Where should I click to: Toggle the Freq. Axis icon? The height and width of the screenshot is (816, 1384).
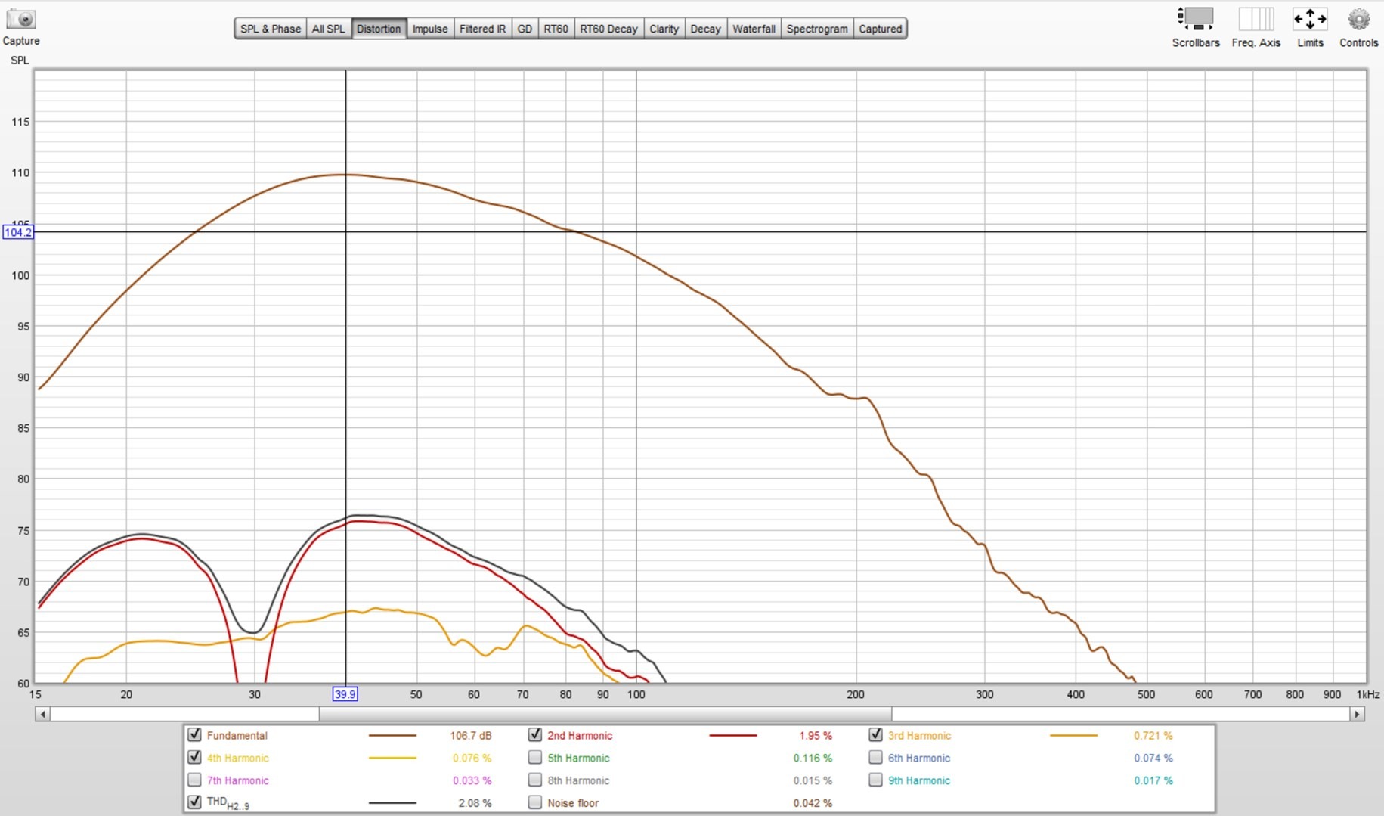(1256, 19)
